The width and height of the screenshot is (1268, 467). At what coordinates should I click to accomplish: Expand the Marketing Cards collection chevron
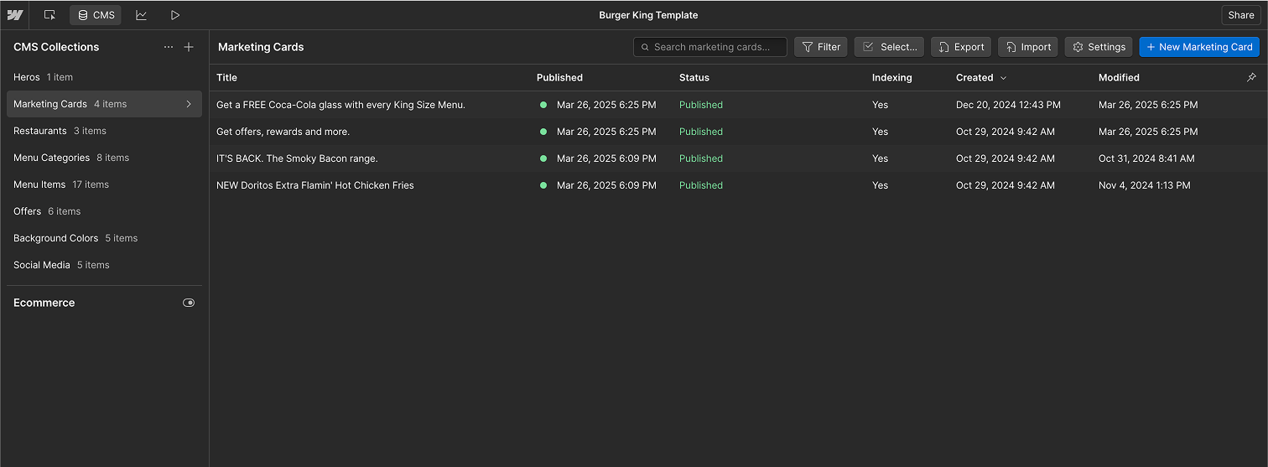pos(189,104)
